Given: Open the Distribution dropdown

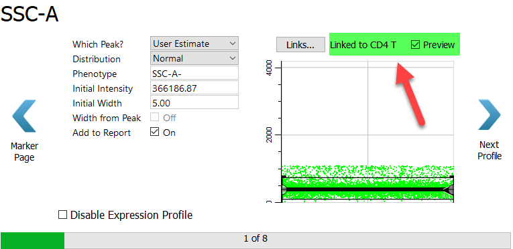Looking at the screenshot, I should (194, 58).
